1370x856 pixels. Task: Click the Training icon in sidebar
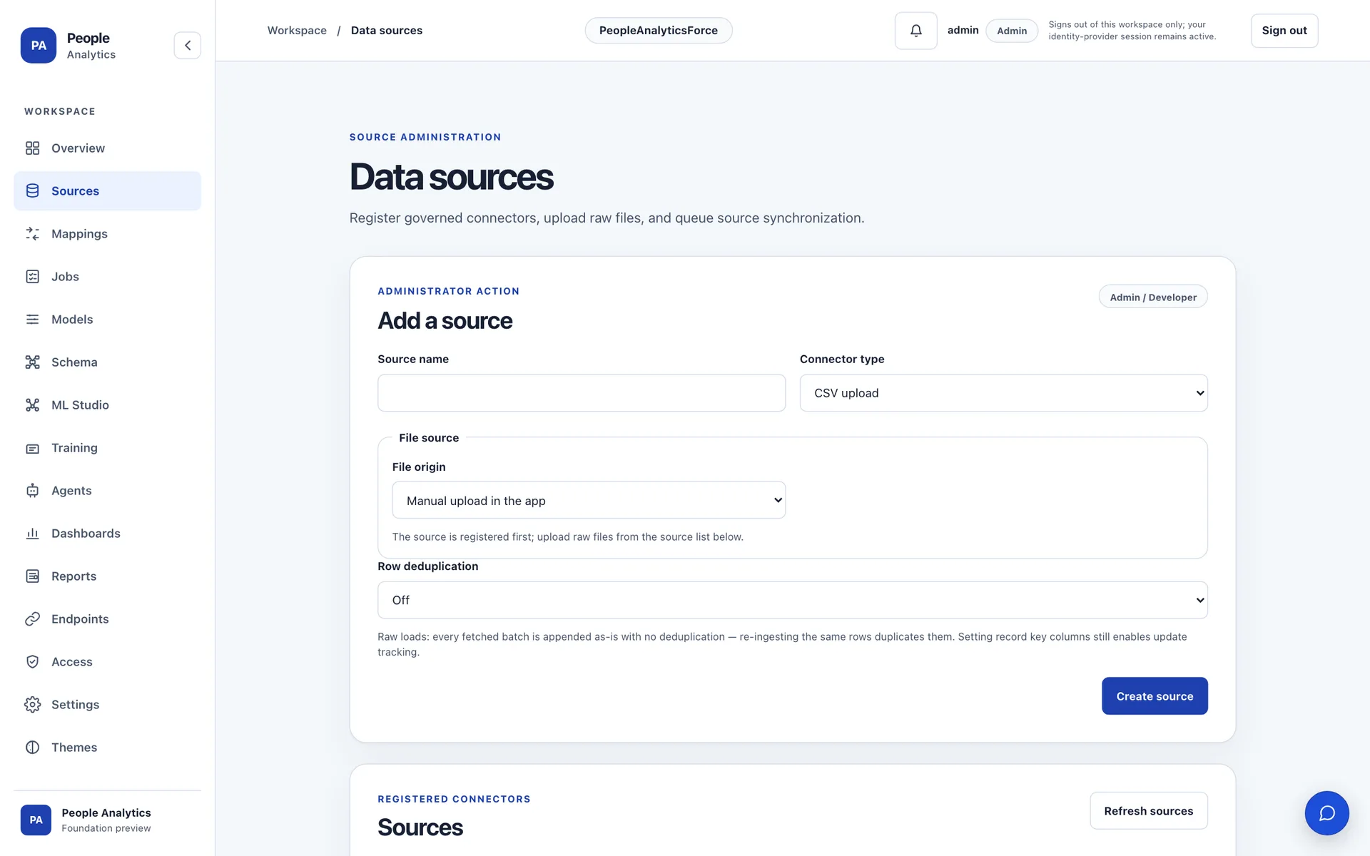point(32,448)
